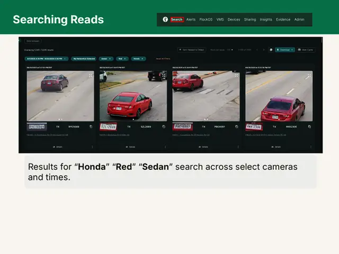This screenshot has width=339, height=254.
Task: Click copy icon beside plate PBC6097
Action: click(x=236, y=126)
